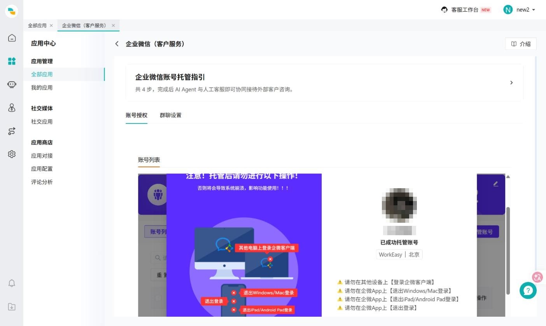Switch to the 群聊设置 tab
546x326 pixels.
(171, 115)
